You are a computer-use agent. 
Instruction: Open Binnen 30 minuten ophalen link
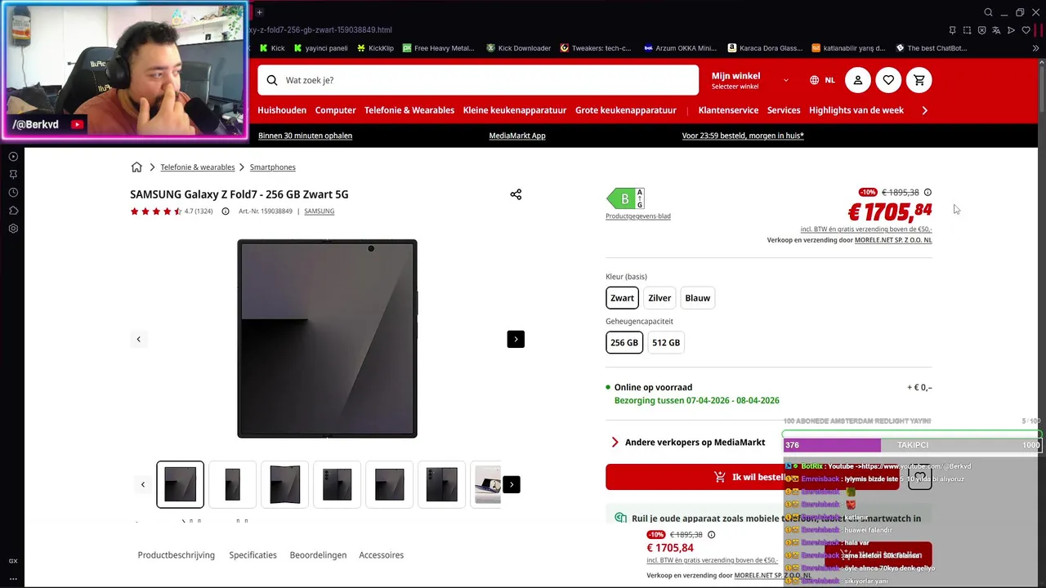(x=305, y=136)
